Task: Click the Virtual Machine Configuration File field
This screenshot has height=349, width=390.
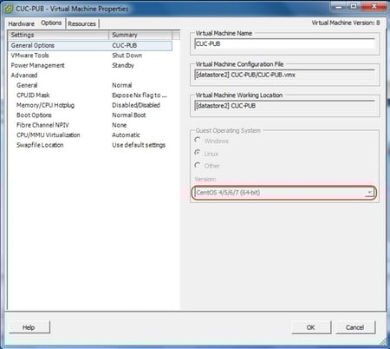Action: click(285, 75)
